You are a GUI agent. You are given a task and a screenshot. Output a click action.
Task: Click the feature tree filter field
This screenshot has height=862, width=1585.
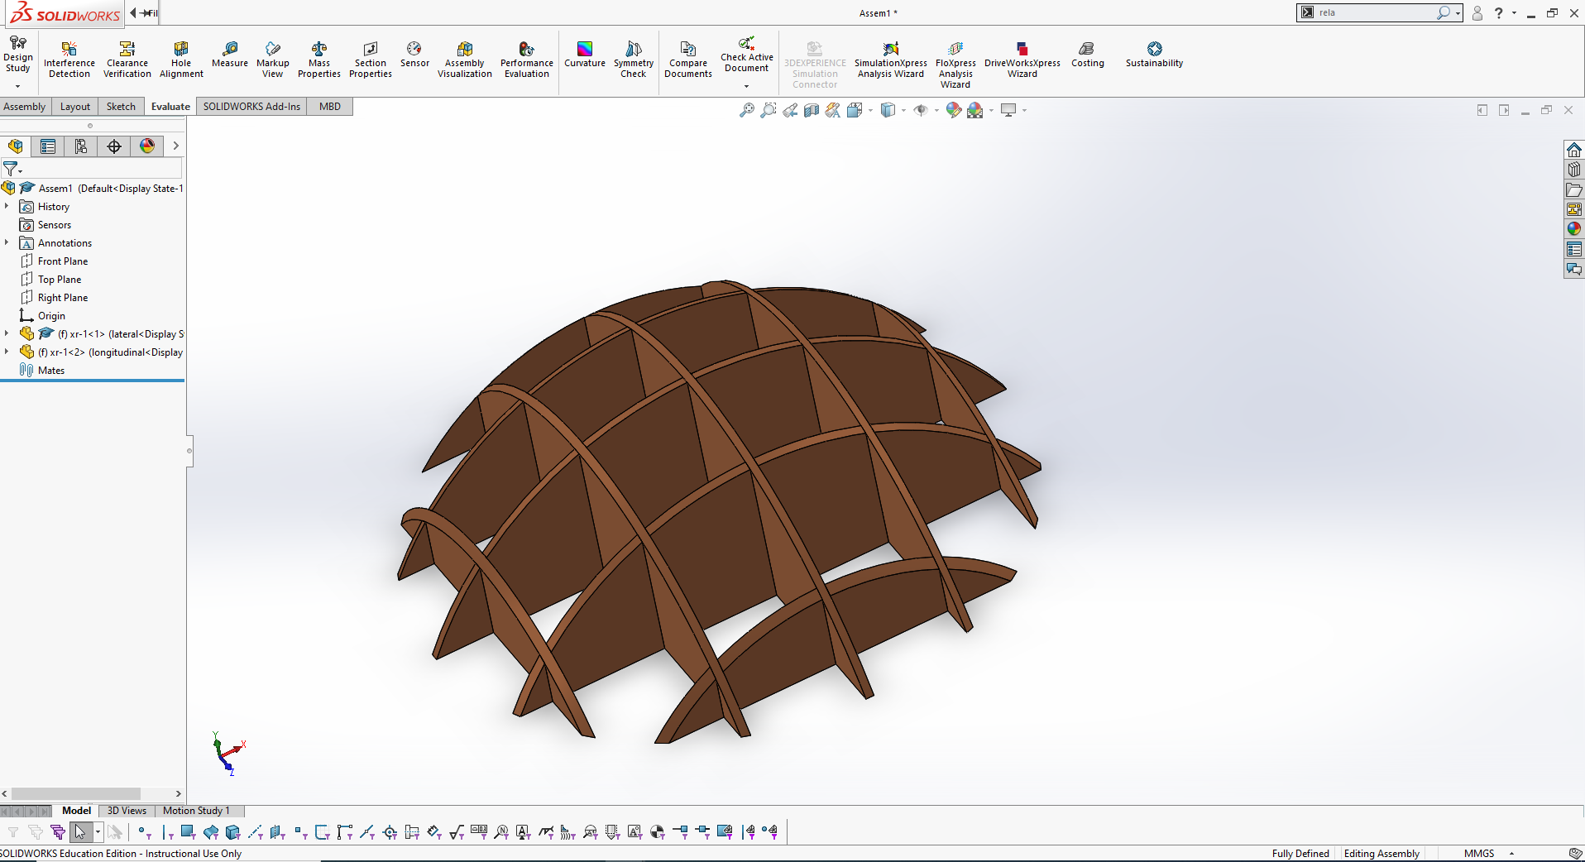click(102, 169)
